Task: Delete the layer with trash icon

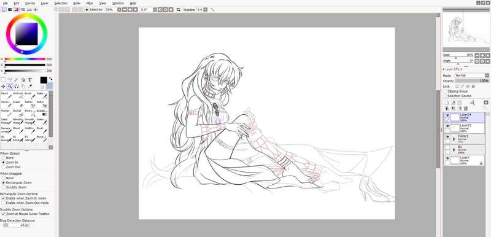Action: 466,108
